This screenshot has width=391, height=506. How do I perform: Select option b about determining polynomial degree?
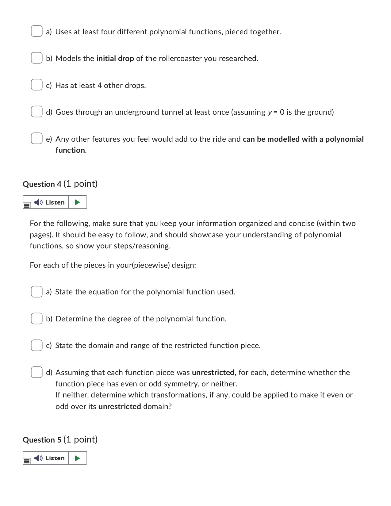[36, 318]
